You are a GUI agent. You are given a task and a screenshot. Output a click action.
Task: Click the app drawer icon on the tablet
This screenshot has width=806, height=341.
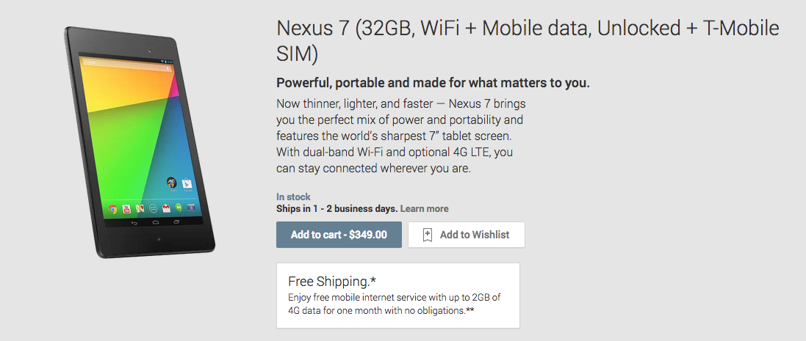click(x=153, y=209)
